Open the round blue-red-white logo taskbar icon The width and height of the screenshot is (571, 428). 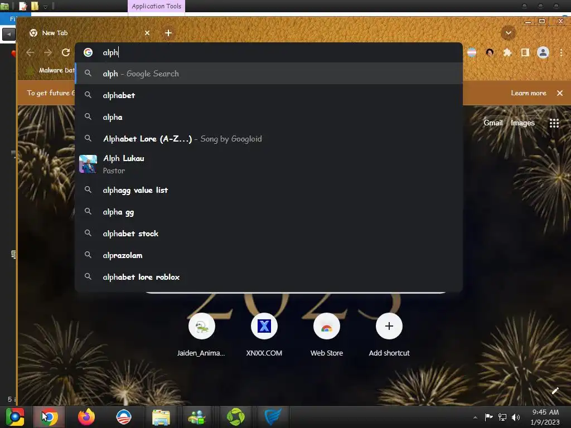(124, 417)
